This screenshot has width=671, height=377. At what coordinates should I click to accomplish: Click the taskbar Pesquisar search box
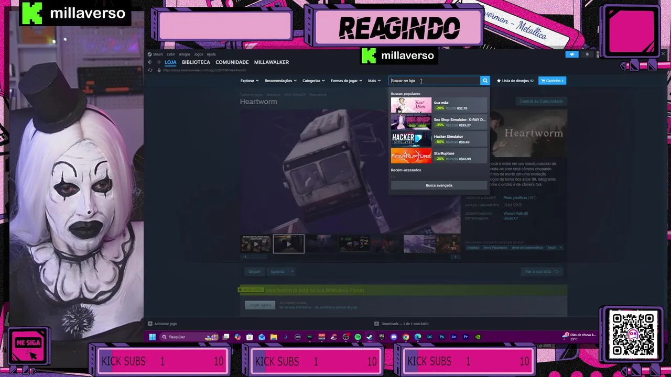[x=190, y=337]
